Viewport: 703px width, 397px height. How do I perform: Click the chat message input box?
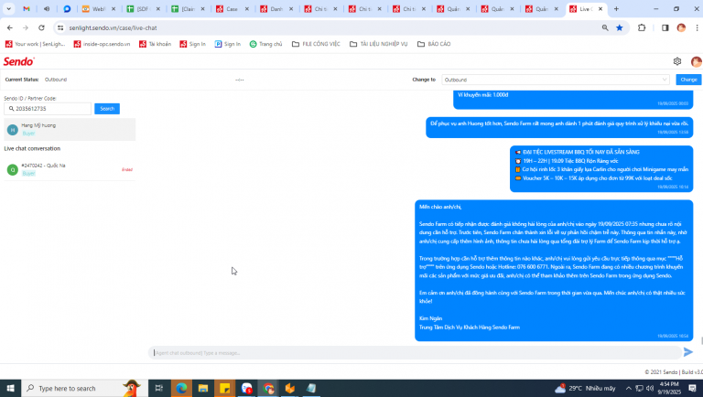pyautogui.click(x=415, y=353)
